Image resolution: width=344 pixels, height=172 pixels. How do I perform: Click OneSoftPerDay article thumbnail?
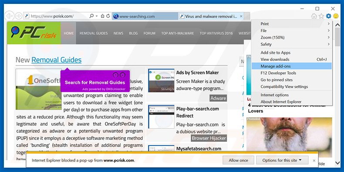(38, 89)
